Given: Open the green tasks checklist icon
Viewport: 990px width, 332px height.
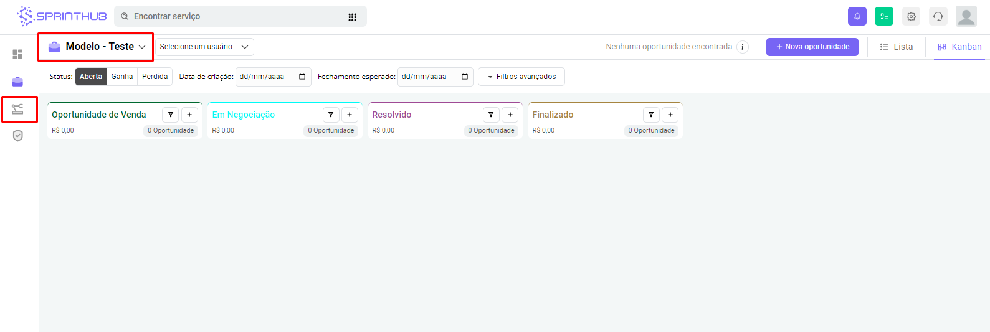Looking at the screenshot, I should tap(883, 16).
